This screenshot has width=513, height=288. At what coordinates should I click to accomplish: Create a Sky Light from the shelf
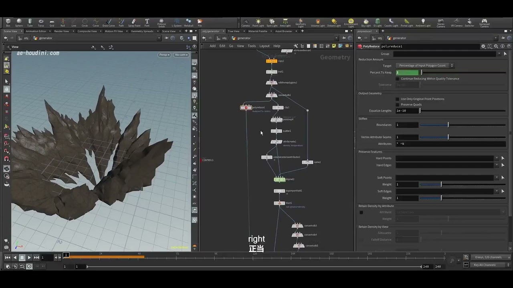pos(366,22)
